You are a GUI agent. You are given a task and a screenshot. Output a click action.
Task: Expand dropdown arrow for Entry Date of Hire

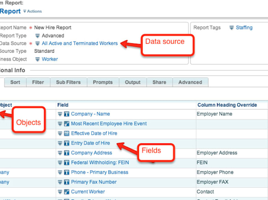coord(60,143)
